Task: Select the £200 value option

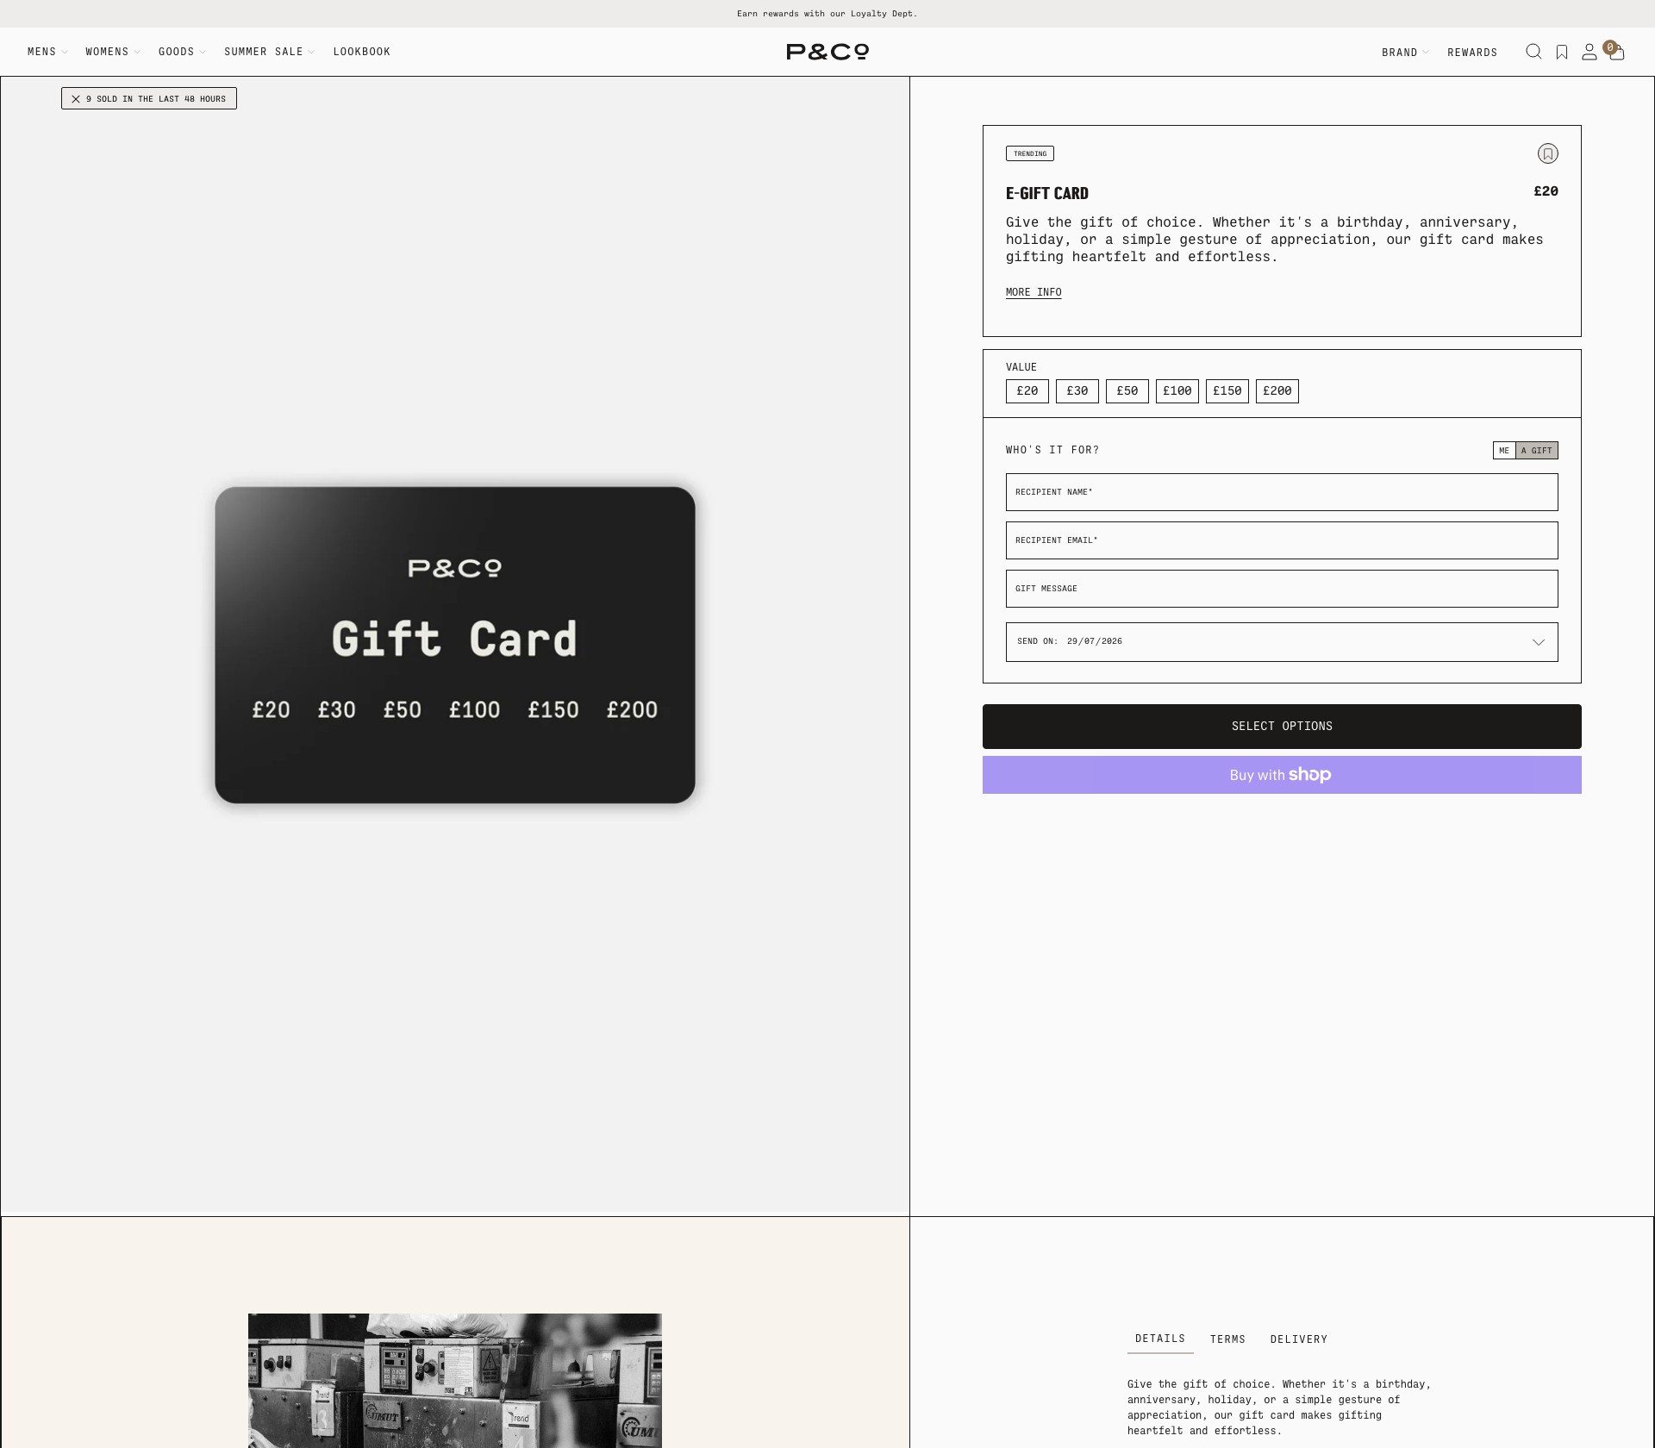Action: pos(1277,391)
